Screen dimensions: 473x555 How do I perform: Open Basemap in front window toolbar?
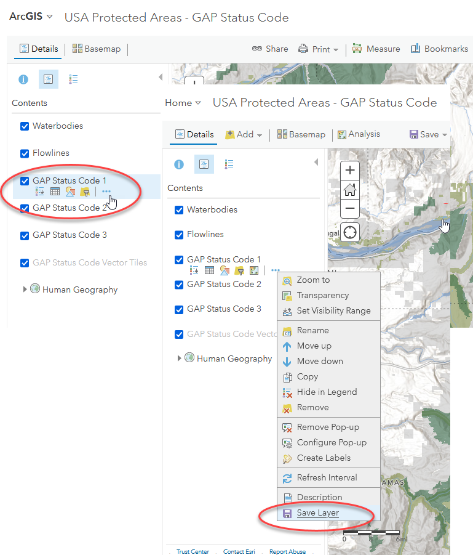pos(301,134)
